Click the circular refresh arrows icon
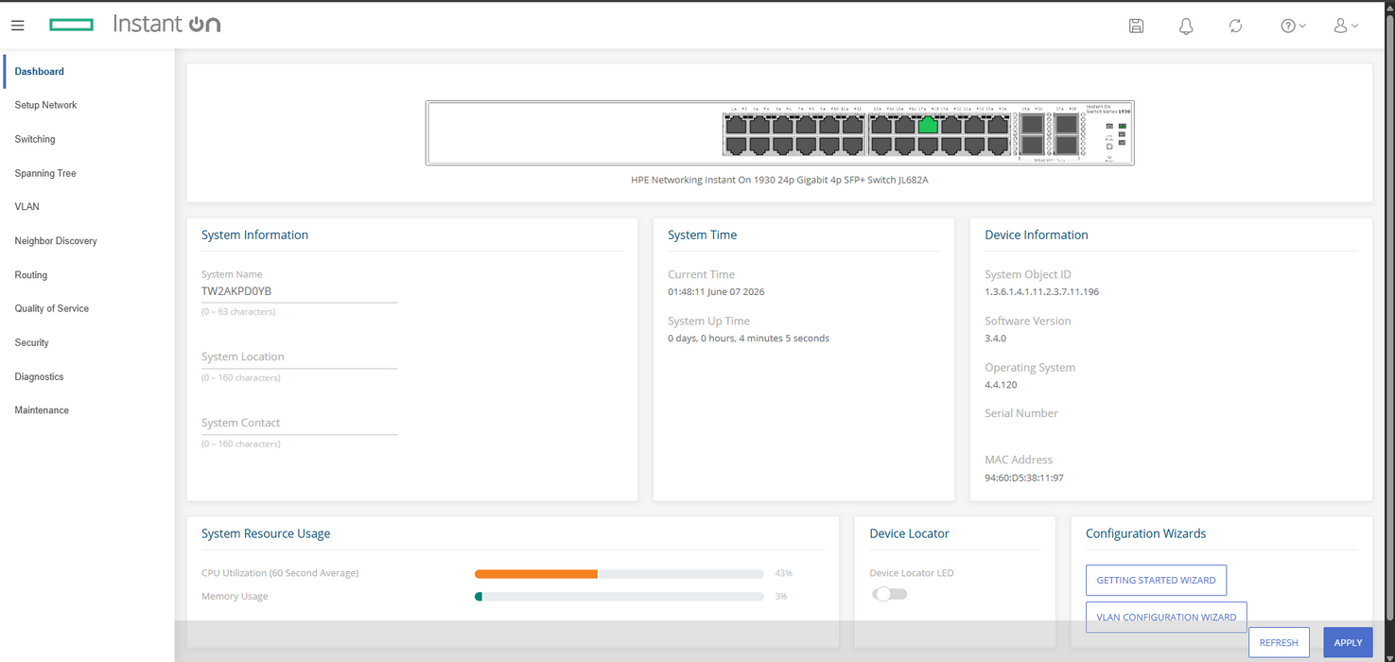This screenshot has height=662, width=1395. 1235,26
